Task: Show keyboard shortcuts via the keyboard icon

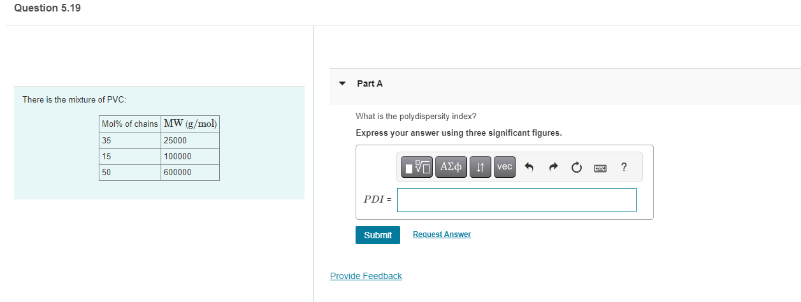Action: click(x=600, y=168)
